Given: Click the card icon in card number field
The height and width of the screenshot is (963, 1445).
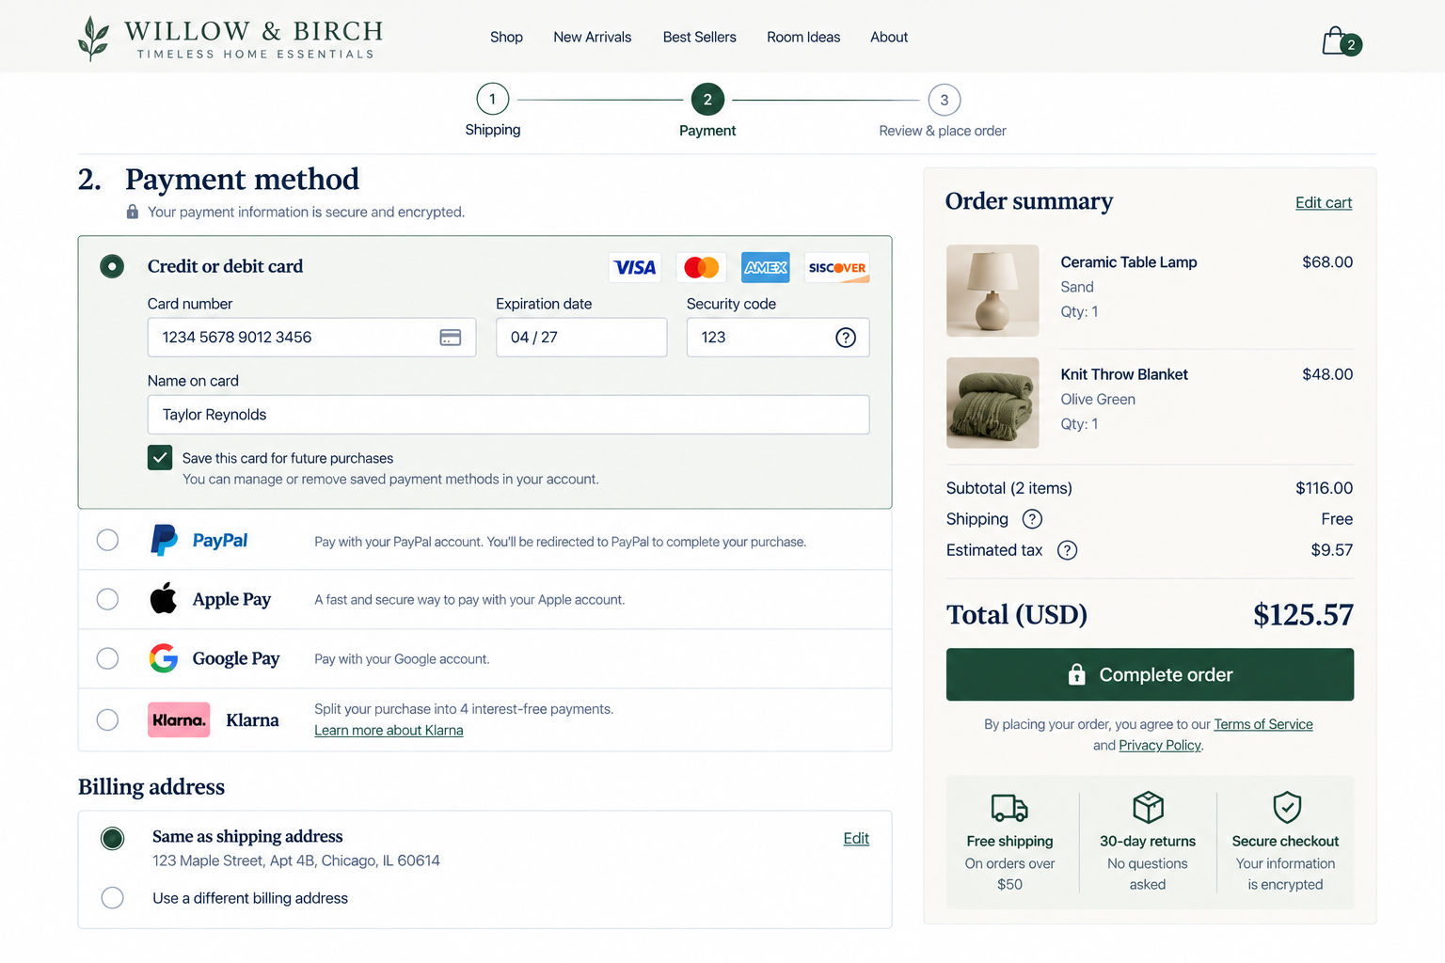Looking at the screenshot, I should click(451, 338).
